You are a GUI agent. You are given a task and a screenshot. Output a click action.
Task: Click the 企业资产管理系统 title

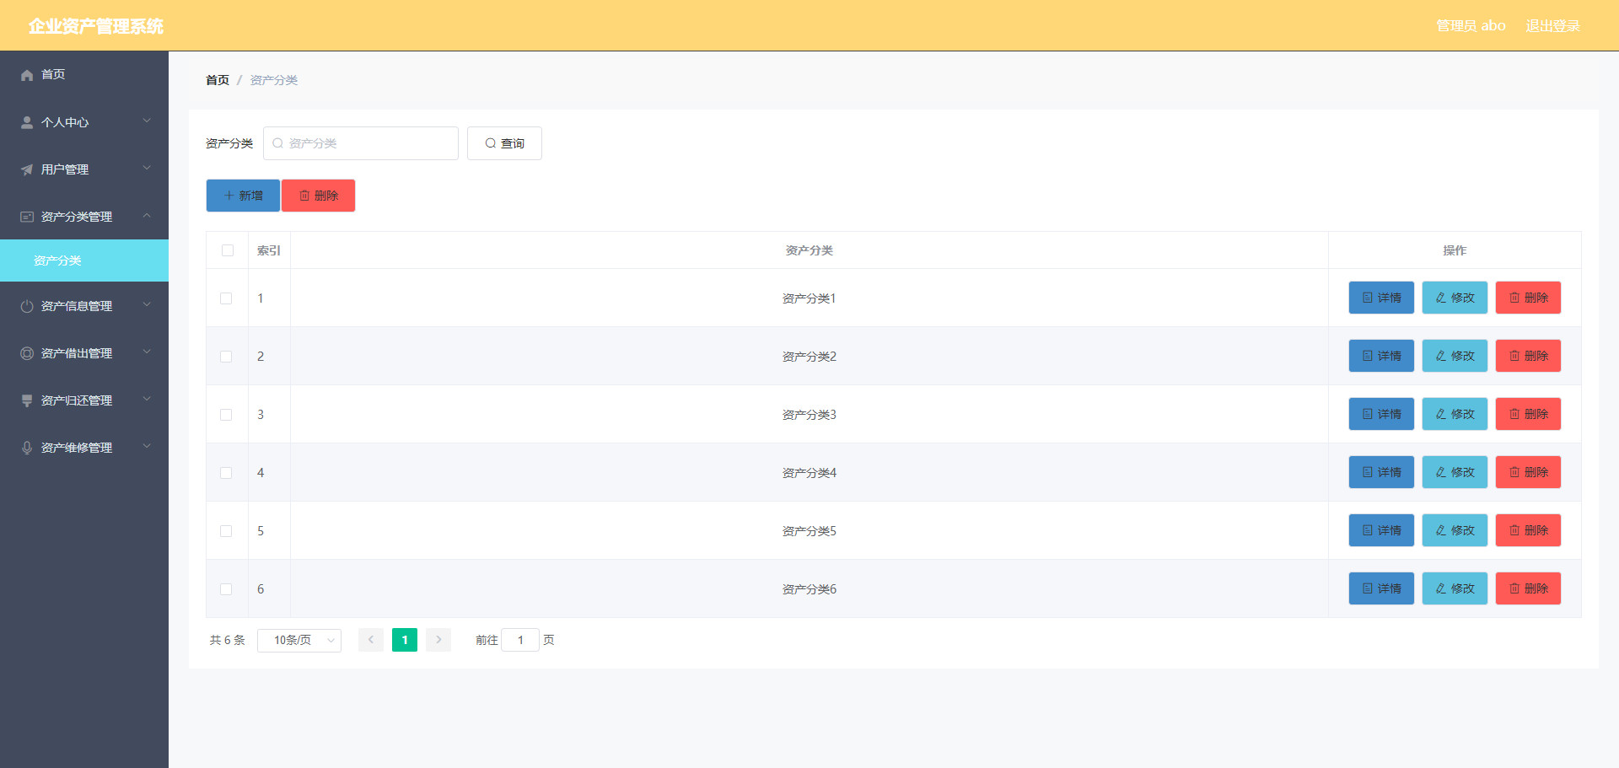click(96, 26)
